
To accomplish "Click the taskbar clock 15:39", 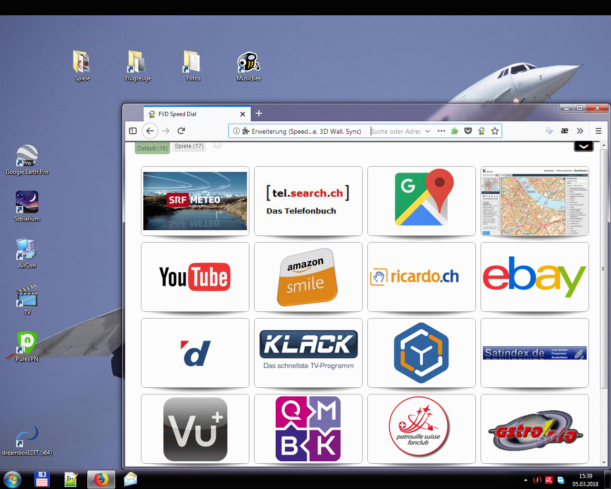I will tap(586, 480).
